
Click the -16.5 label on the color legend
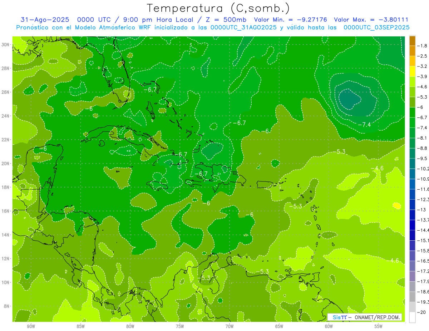click(424, 261)
